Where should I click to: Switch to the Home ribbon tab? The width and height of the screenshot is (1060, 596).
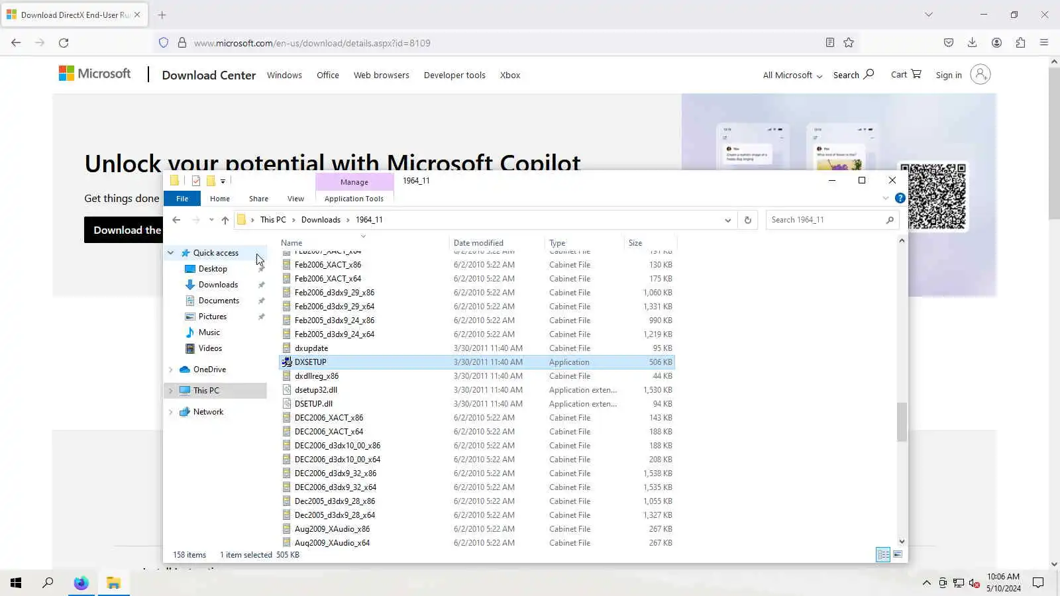pyautogui.click(x=220, y=199)
